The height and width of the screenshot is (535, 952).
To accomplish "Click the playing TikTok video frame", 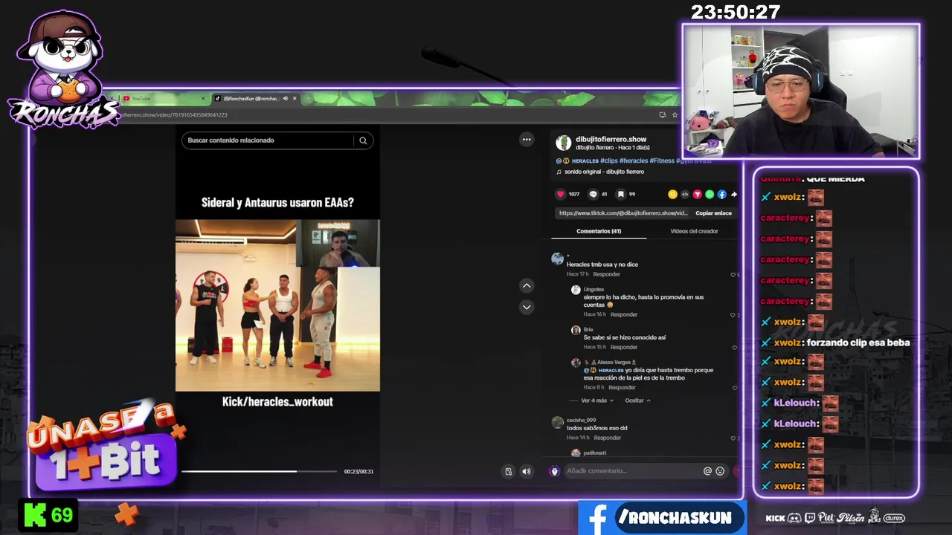I will [x=277, y=305].
